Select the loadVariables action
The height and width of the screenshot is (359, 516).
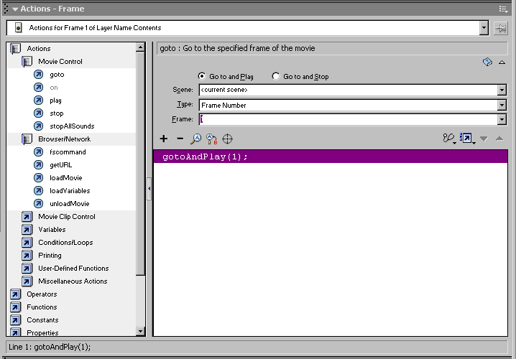coord(70,191)
